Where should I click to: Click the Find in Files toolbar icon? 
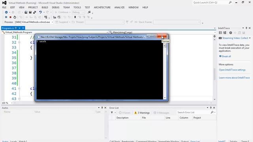89,12
